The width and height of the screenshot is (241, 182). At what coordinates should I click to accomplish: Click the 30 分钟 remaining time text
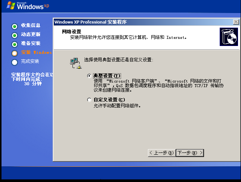coord(33,84)
